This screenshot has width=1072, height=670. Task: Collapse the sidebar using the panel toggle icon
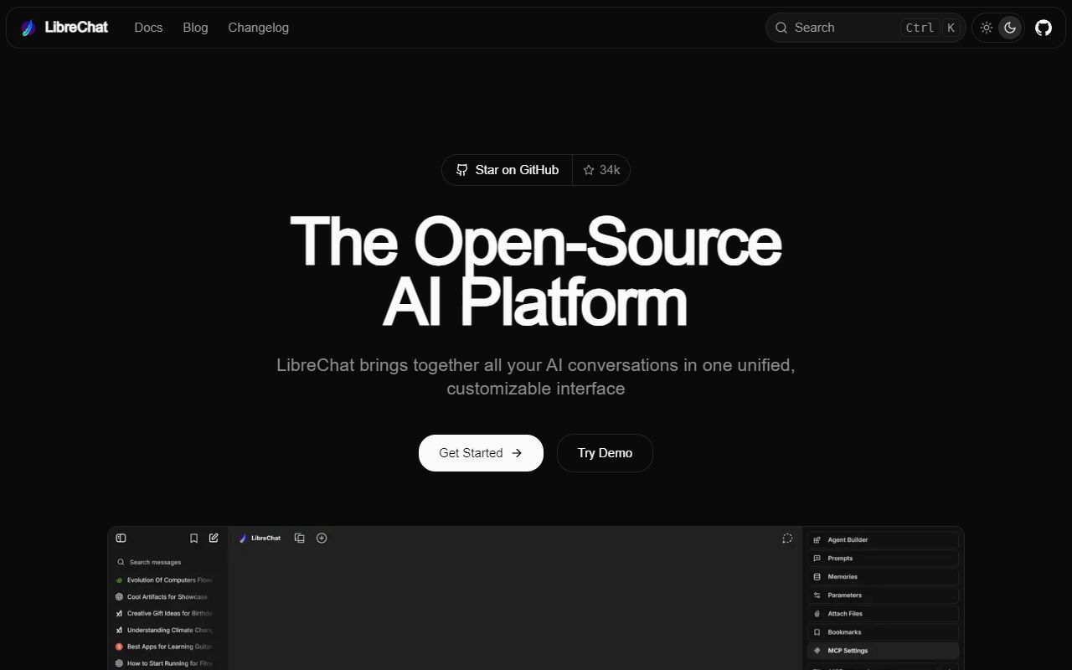click(x=121, y=538)
